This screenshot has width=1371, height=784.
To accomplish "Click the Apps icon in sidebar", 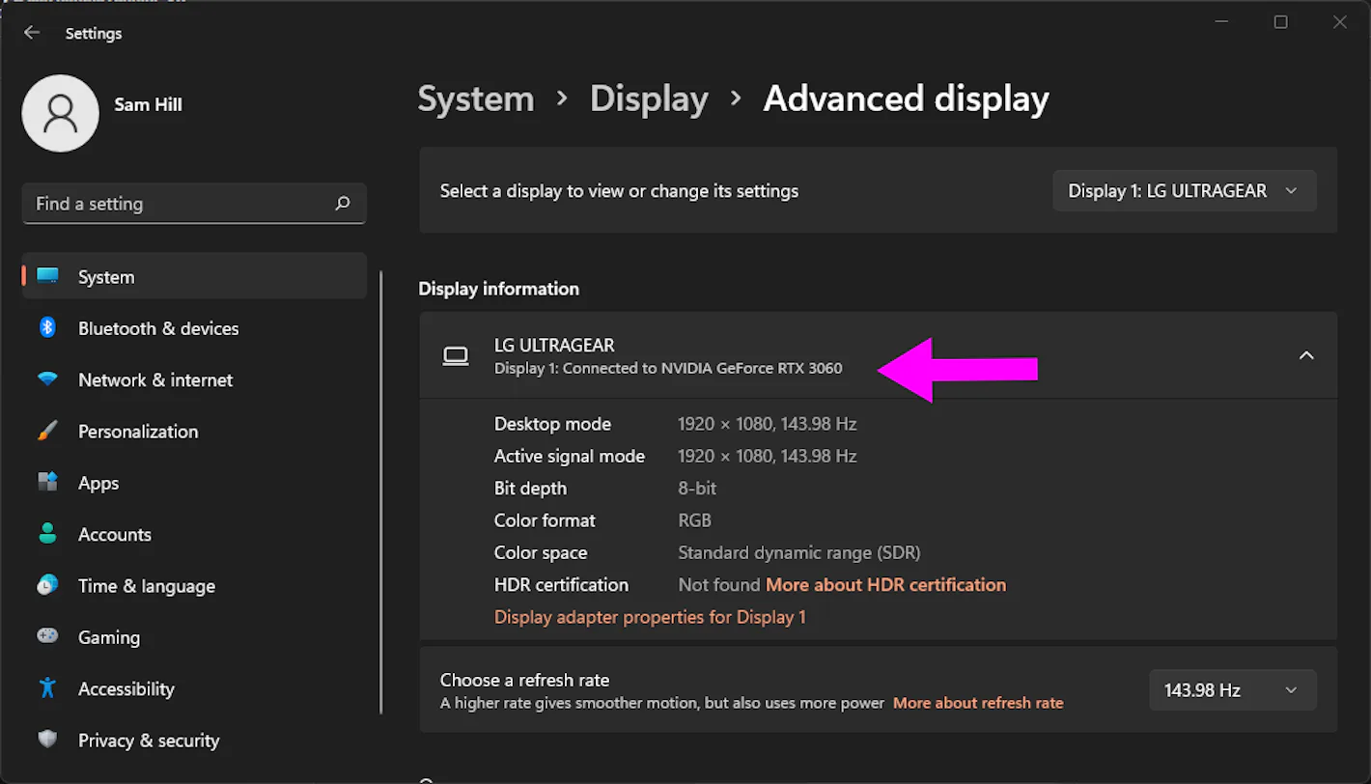I will tap(47, 482).
